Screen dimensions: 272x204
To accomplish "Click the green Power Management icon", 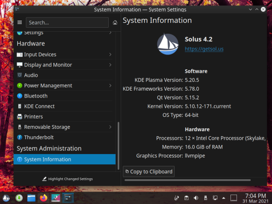I will point(20,86).
